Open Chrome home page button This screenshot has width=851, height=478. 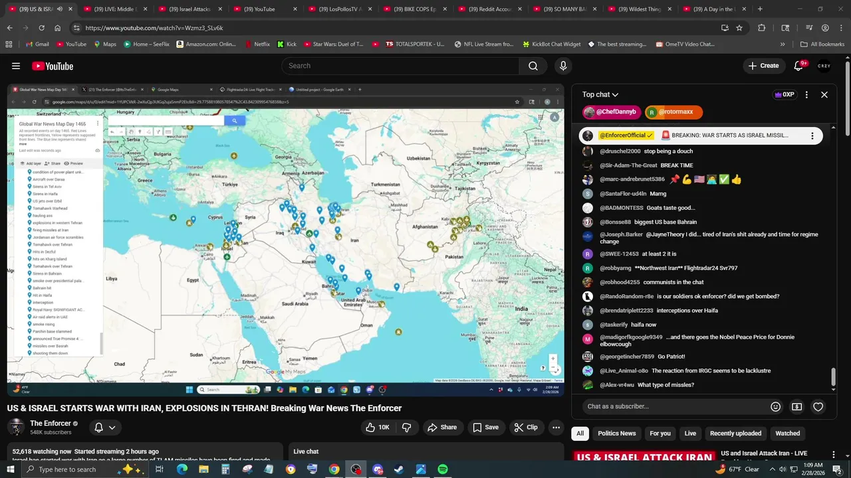pyautogui.click(x=58, y=28)
